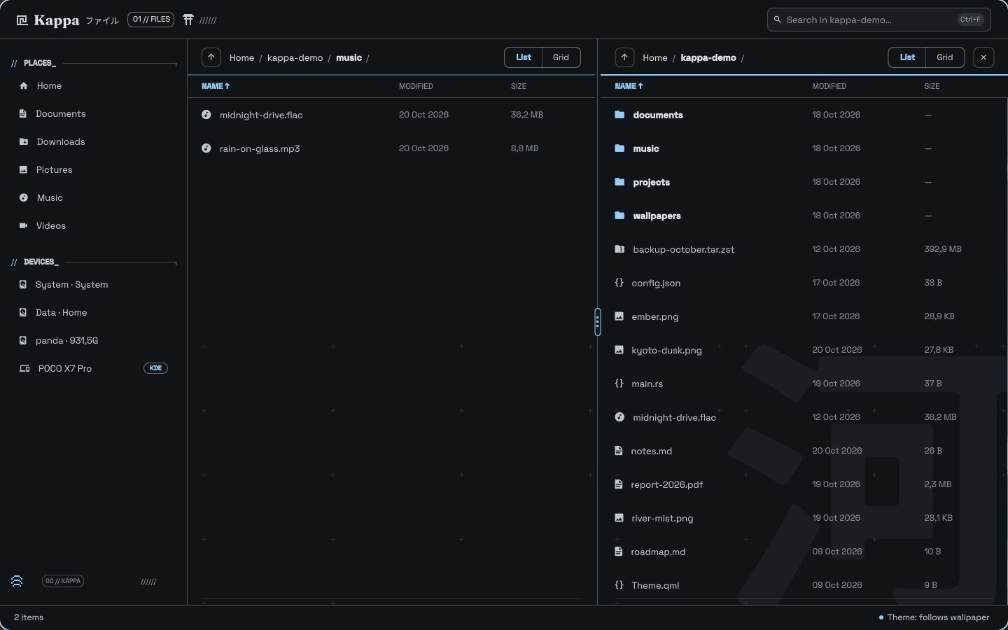Click the image icon of ember.png

[619, 316]
